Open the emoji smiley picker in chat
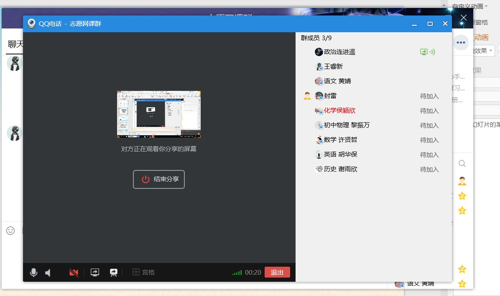Image resolution: width=500 pixels, height=296 pixels. click(x=10, y=231)
